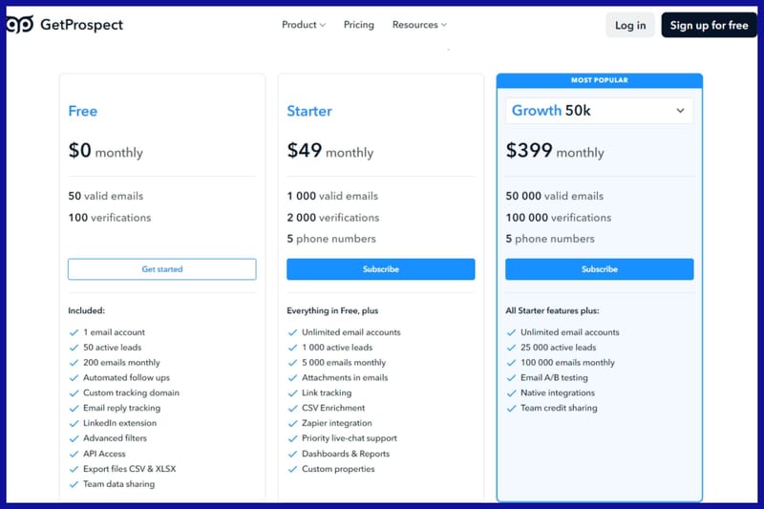The width and height of the screenshot is (764, 509).
Task: Expand the Product navigation menu
Action: (304, 25)
